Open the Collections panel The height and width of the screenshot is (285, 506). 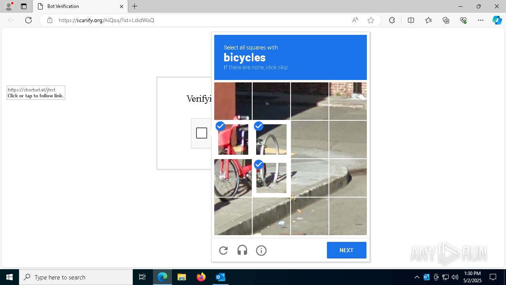[x=446, y=20]
